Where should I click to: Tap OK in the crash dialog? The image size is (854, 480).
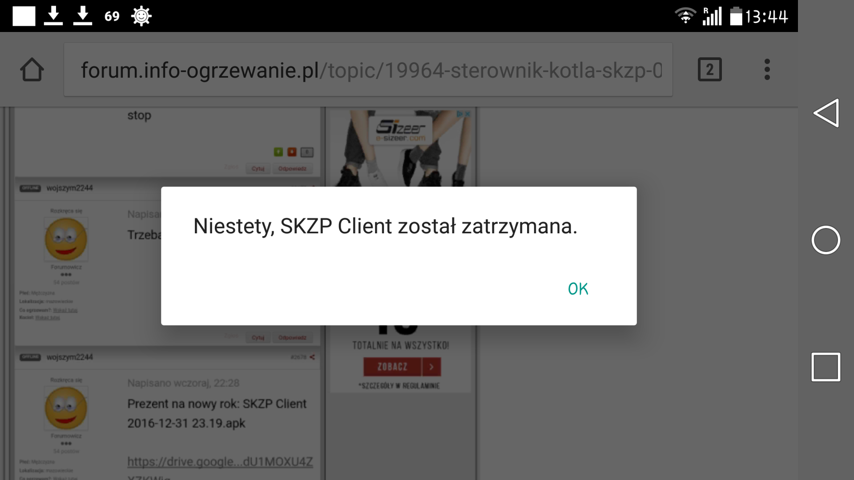578,289
